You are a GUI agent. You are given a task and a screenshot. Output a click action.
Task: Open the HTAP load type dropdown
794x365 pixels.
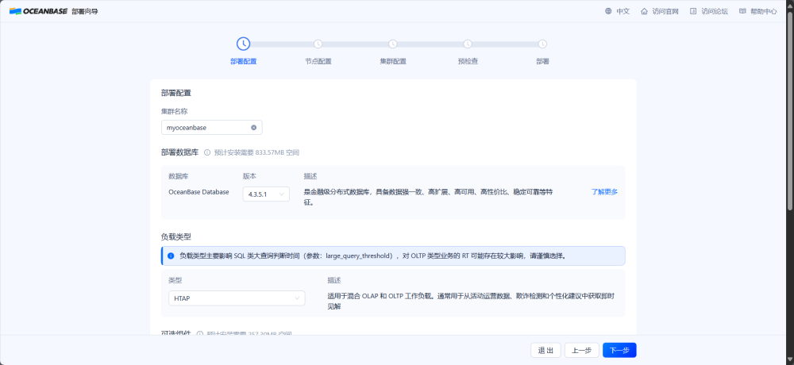[237, 298]
